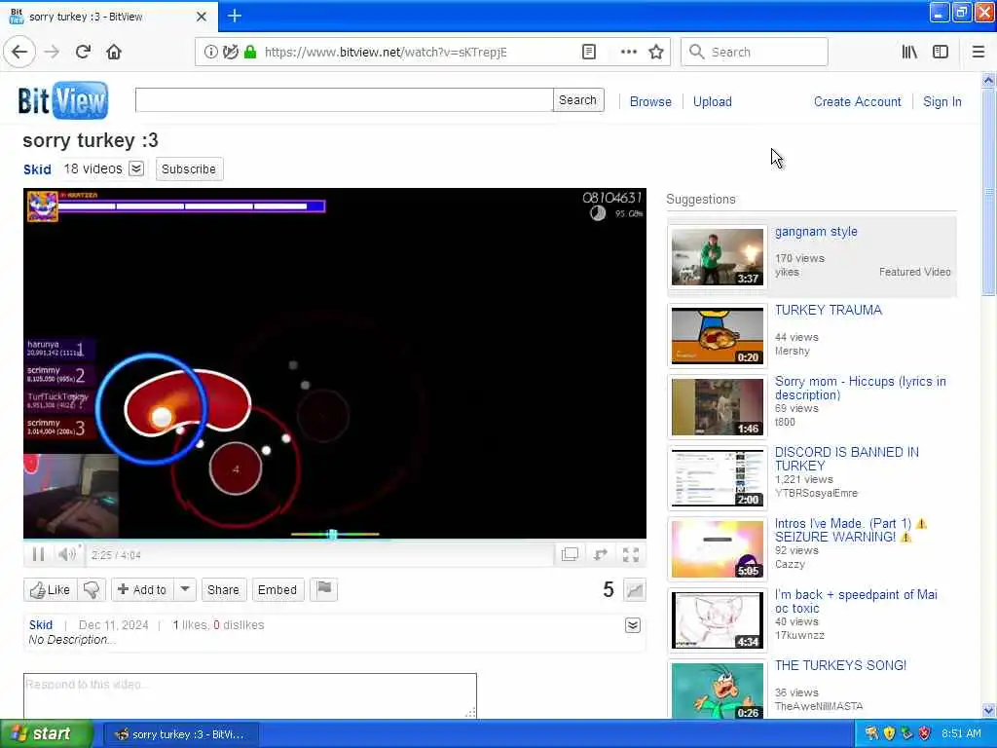Open a new tab with plus button
997x748 pixels.
[234, 16]
